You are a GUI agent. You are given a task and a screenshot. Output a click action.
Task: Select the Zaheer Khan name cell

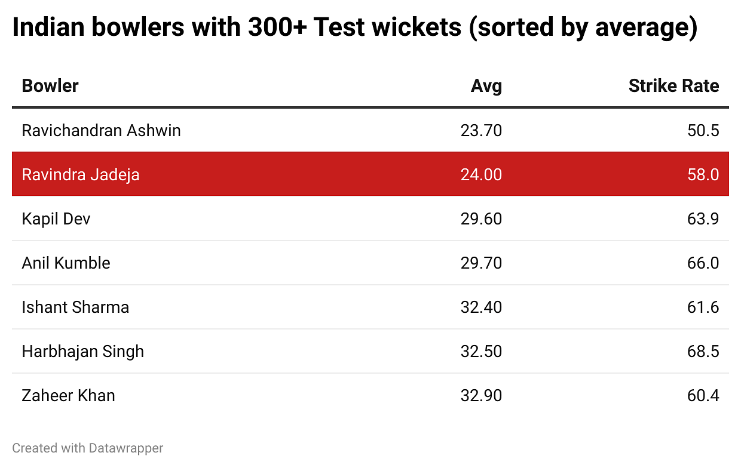tap(68, 395)
